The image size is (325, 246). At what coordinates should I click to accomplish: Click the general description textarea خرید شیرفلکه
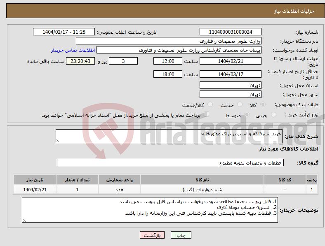coord(169,136)
